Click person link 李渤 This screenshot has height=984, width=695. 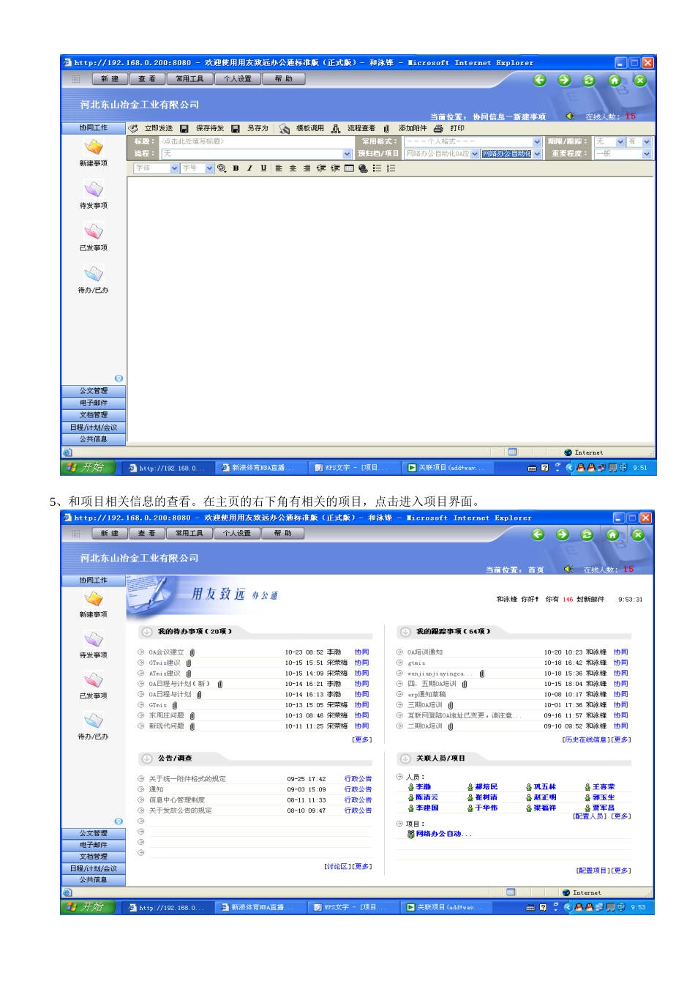coord(424,787)
